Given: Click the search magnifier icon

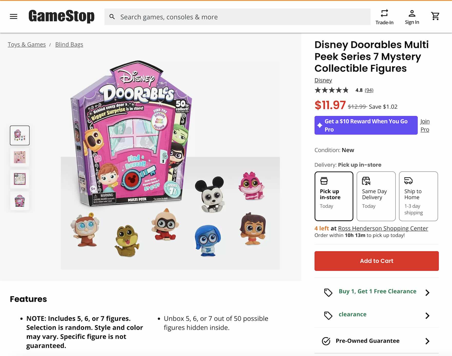Looking at the screenshot, I should pos(112,17).
